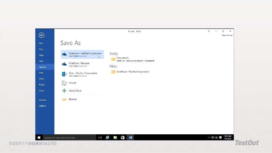Open the Documents folder under Today
The image size is (272, 153).
click(133, 59)
